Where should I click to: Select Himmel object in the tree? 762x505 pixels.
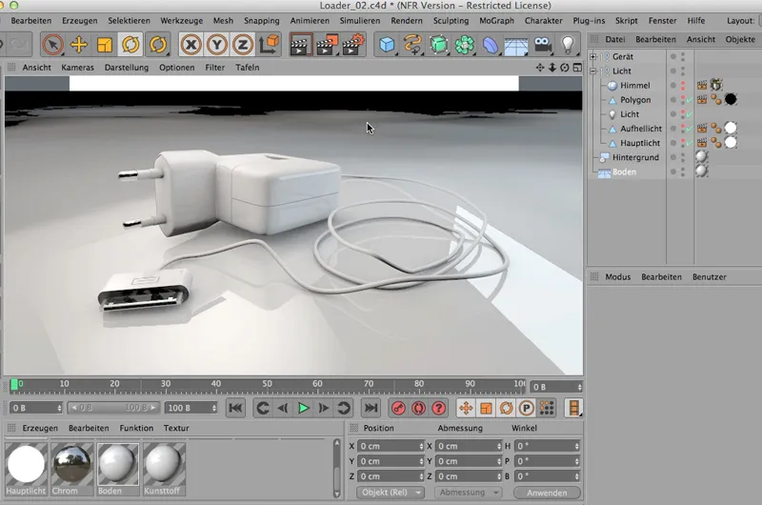coord(634,86)
